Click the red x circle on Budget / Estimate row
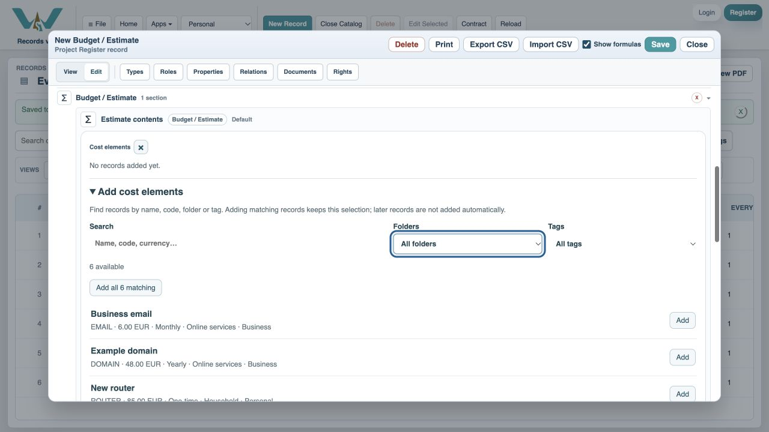 click(697, 98)
